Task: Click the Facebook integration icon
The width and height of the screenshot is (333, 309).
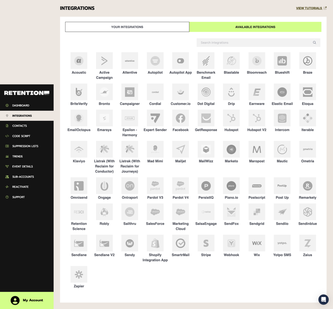Action: tap(181, 118)
